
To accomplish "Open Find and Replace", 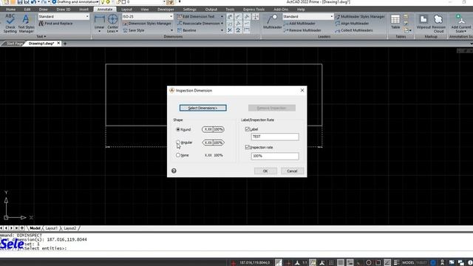I will 56,23.
